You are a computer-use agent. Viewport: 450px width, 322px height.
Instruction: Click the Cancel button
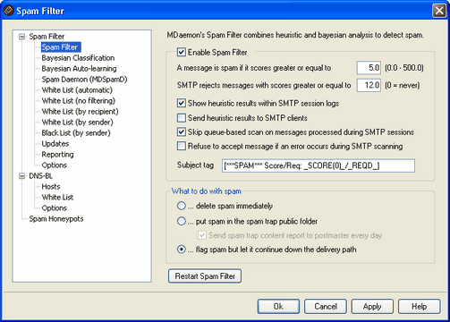[x=326, y=307]
